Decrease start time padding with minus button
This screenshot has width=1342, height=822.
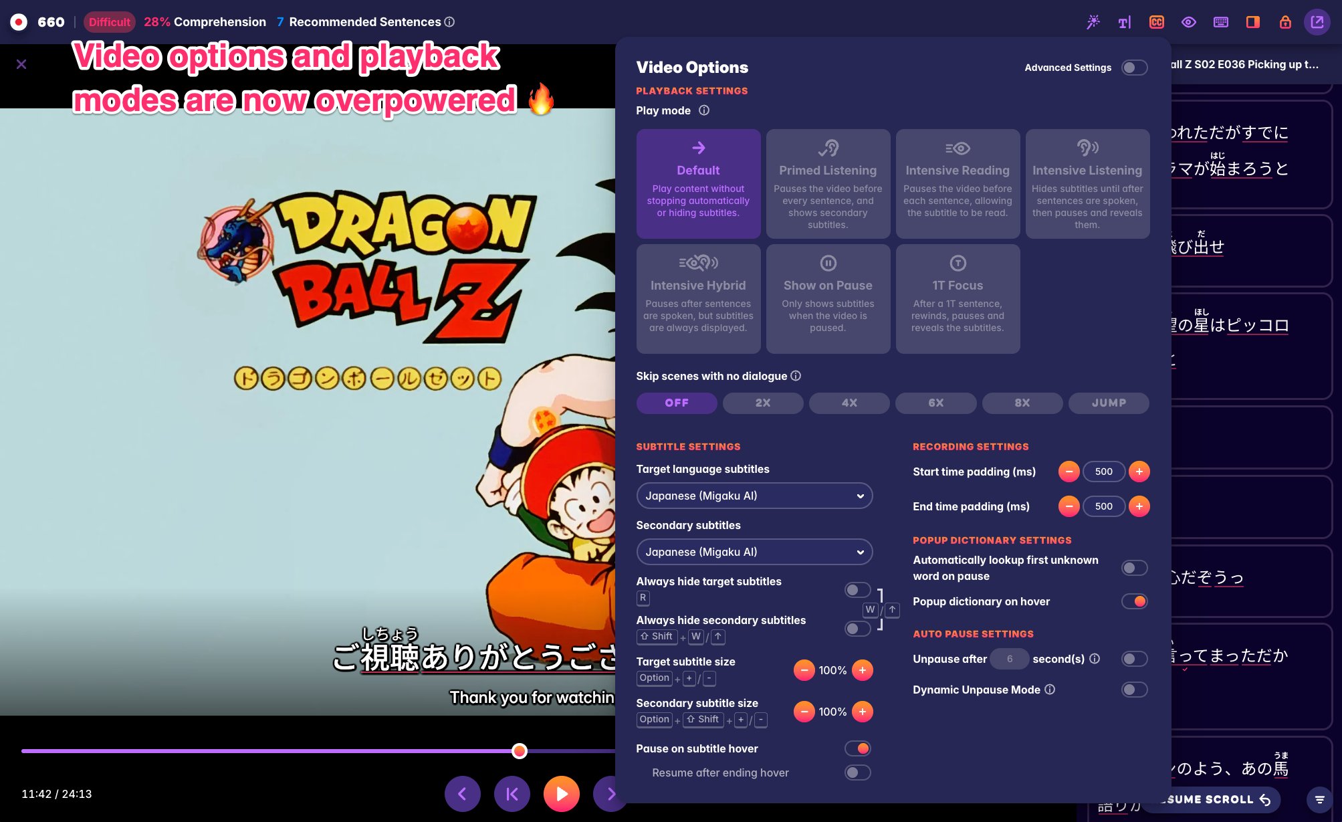1069,472
